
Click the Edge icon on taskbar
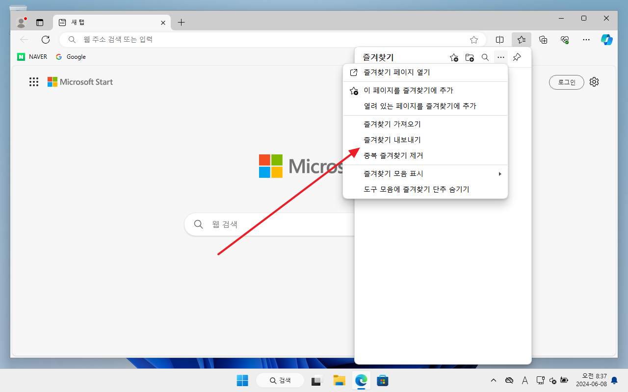(361, 380)
